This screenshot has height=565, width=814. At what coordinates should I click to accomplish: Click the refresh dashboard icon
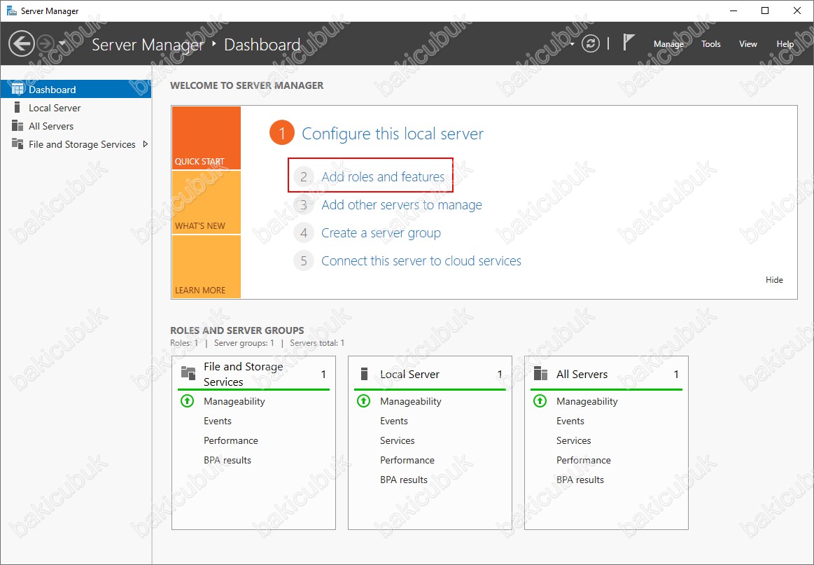pyautogui.click(x=591, y=43)
